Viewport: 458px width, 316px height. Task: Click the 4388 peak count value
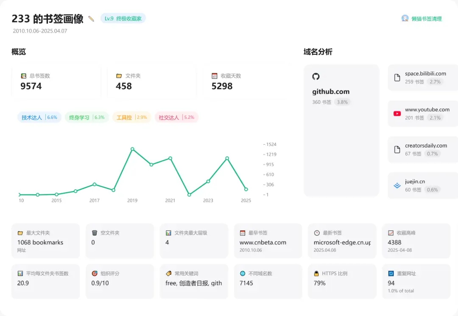click(394, 242)
